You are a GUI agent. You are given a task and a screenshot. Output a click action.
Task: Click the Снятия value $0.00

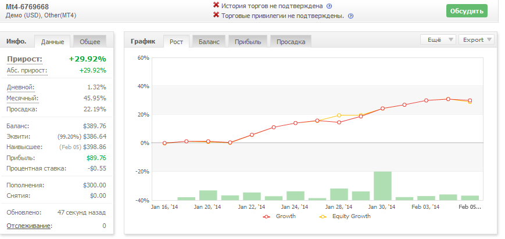[x=98, y=195]
